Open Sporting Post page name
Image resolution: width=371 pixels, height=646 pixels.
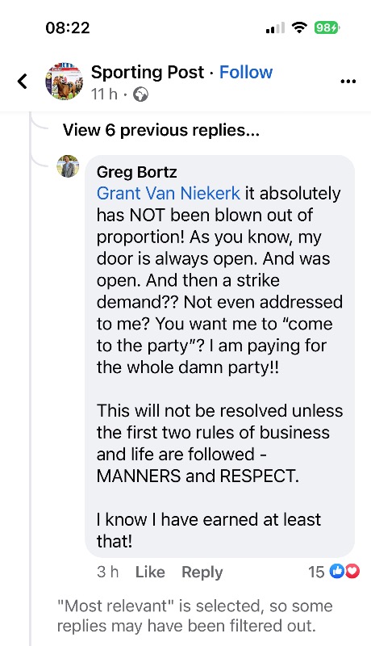(148, 72)
